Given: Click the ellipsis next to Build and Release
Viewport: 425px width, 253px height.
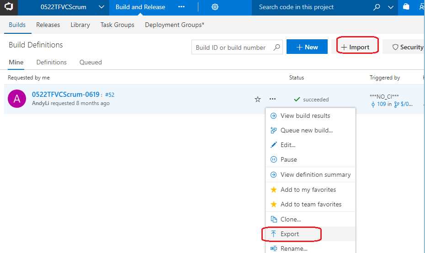Looking at the screenshot, I should tap(181, 7).
